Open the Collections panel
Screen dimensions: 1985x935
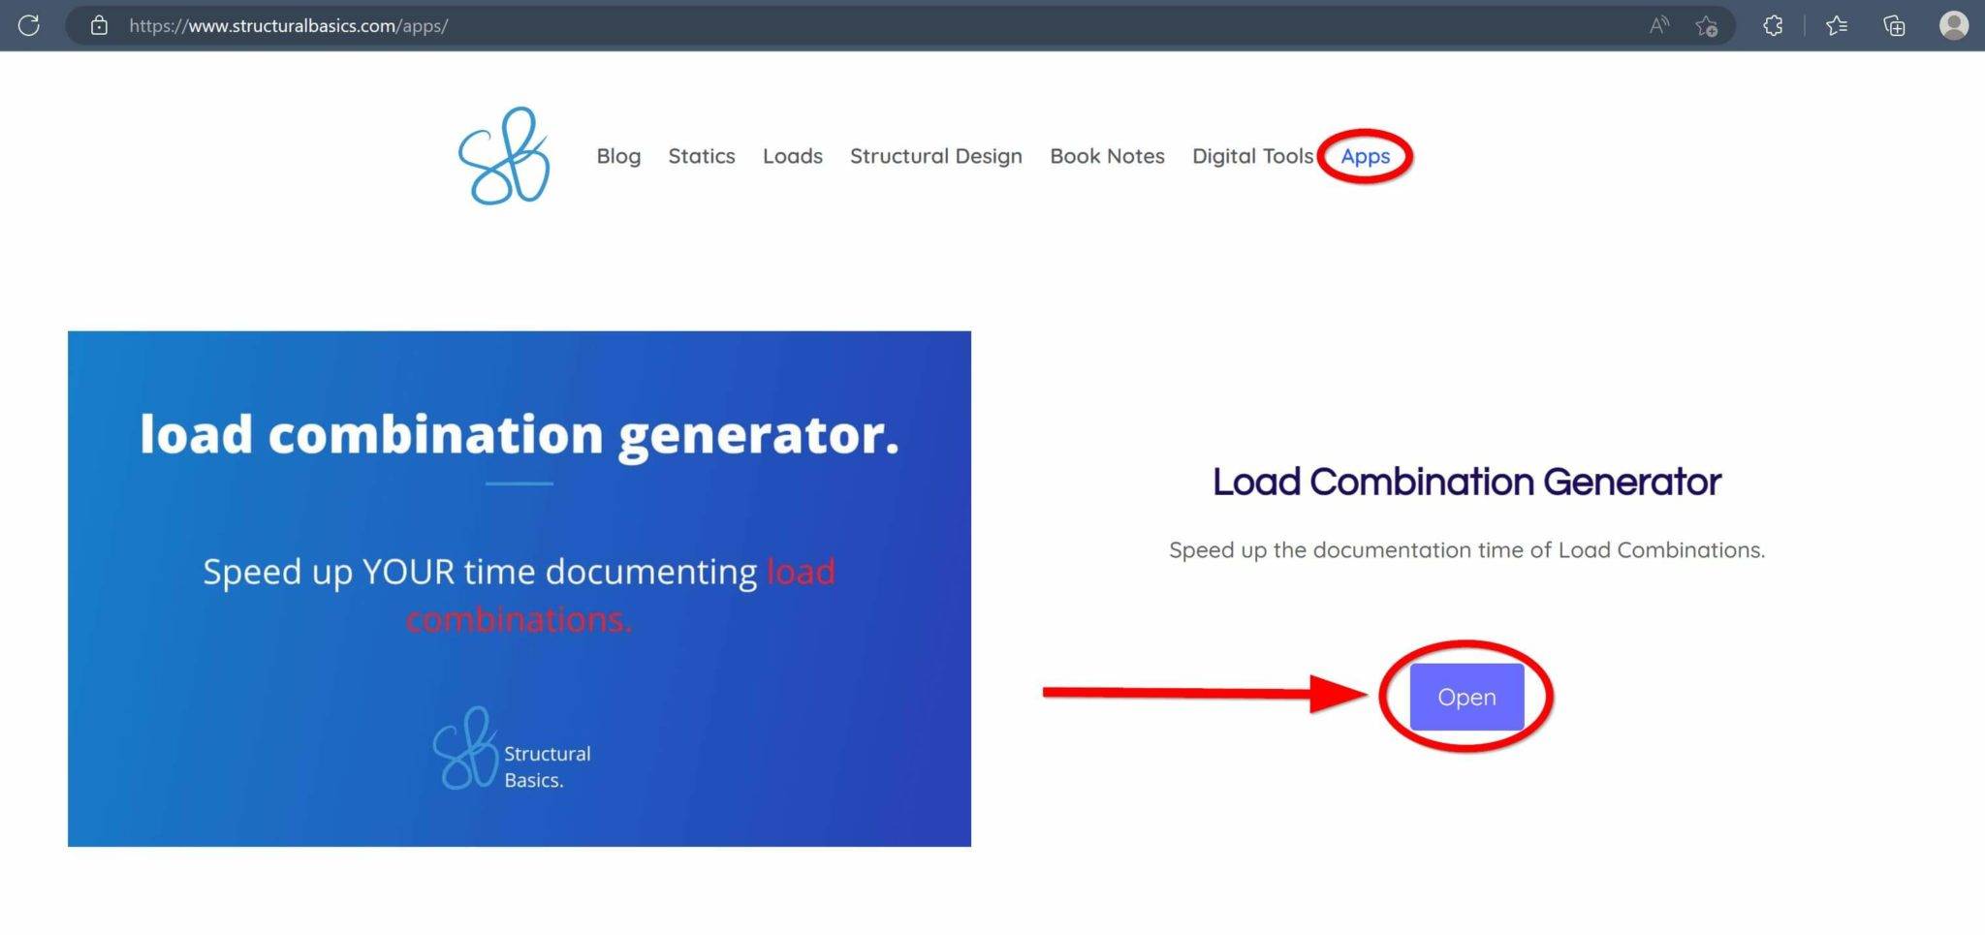click(1894, 25)
